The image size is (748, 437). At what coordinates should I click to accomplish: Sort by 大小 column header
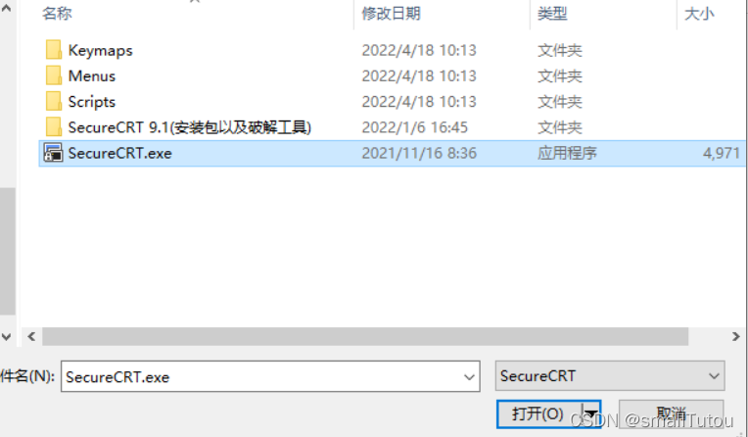tap(699, 14)
